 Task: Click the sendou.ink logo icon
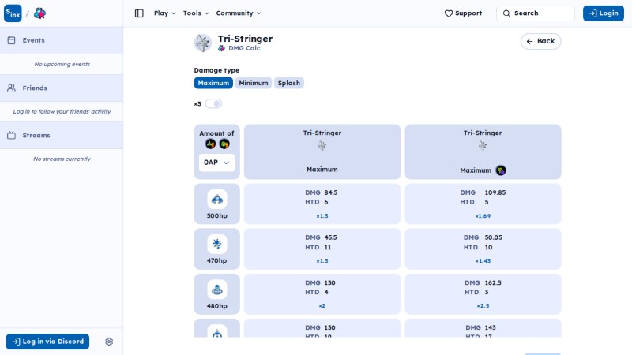(x=13, y=13)
